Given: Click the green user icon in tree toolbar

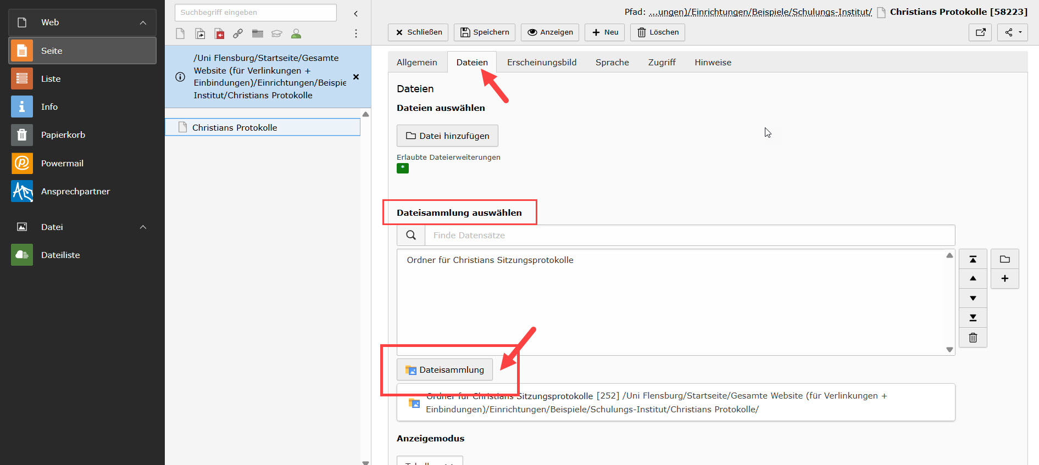Looking at the screenshot, I should pyautogui.click(x=296, y=34).
